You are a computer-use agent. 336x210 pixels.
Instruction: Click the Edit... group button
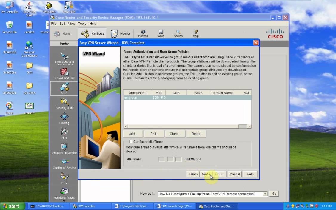pos(154,134)
